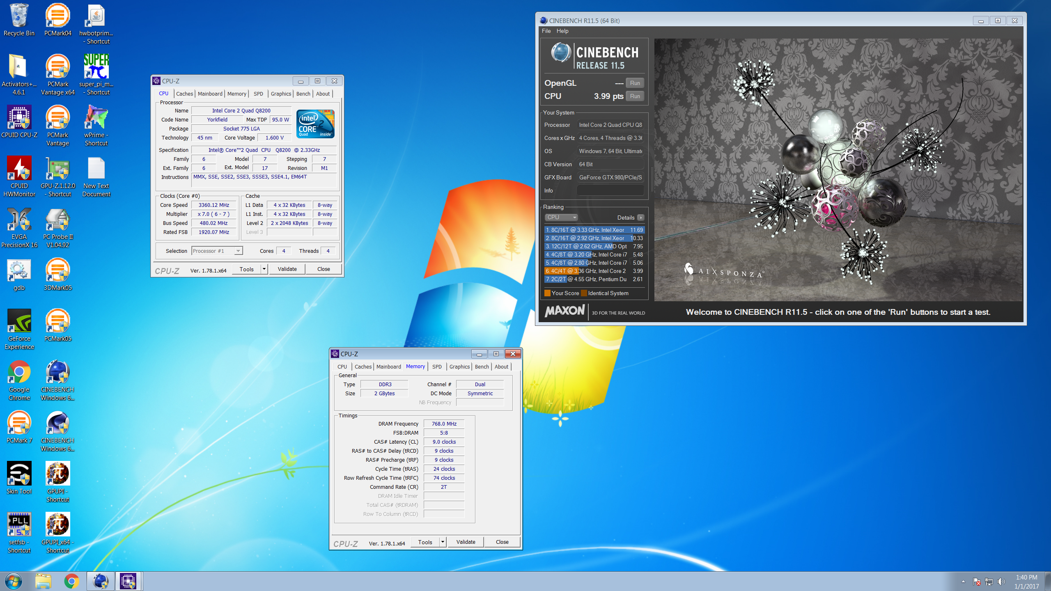Screen dimensions: 1051x591
Task: Click the Chrome icon in the taskbar
Action: (x=71, y=581)
